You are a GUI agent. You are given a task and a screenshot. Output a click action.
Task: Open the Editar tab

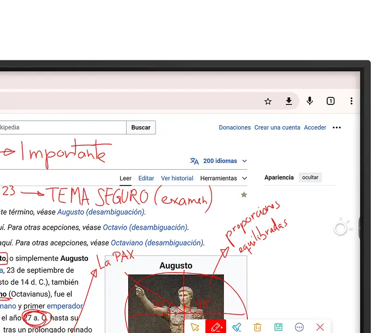(x=146, y=178)
